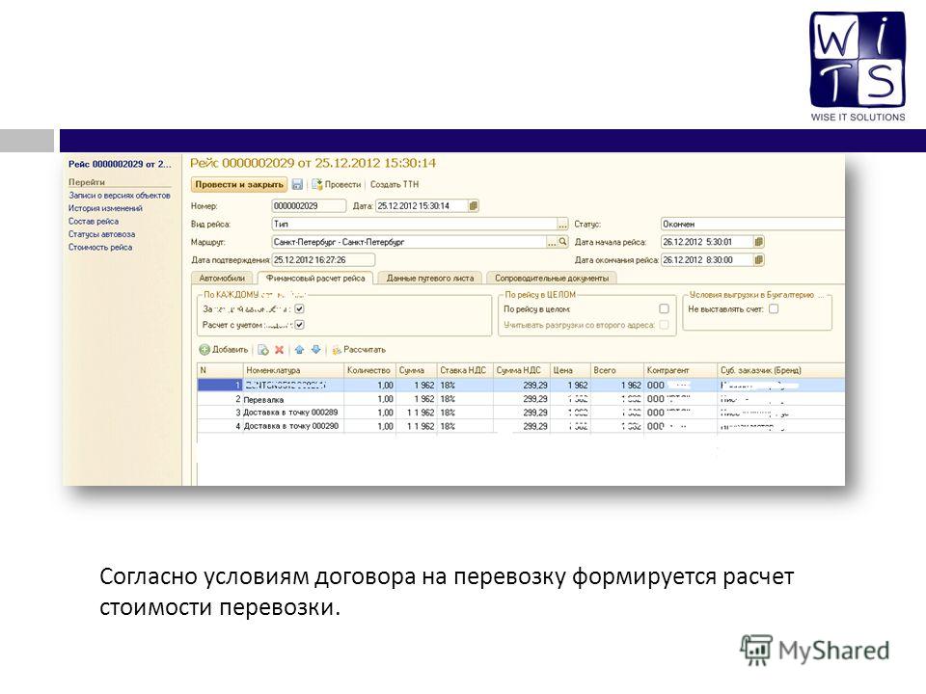The width and height of the screenshot is (926, 694).
Task: Click the Провести и закрыть button
Action: click(x=239, y=185)
